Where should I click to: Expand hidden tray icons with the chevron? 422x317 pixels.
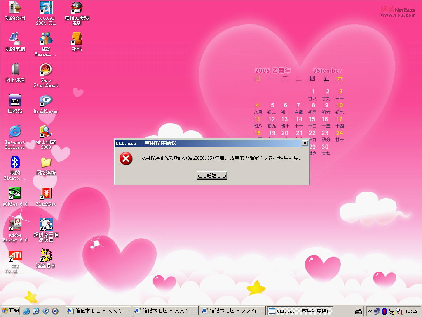click(x=370, y=311)
